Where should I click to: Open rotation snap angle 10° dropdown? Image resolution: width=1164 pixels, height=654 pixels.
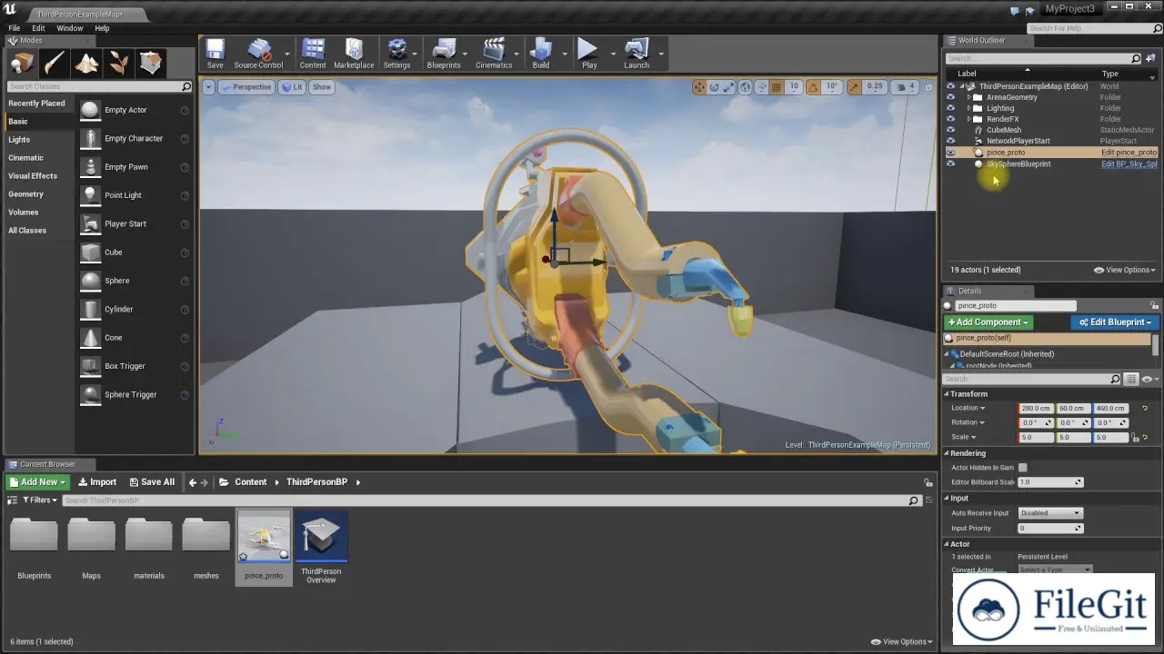(x=831, y=87)
